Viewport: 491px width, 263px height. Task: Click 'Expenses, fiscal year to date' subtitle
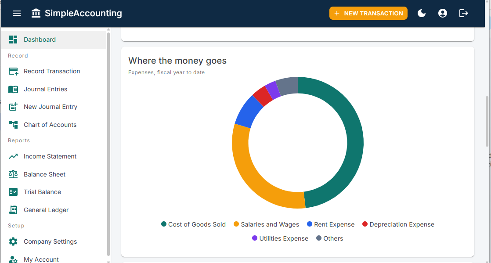click(x=166, y=72)
